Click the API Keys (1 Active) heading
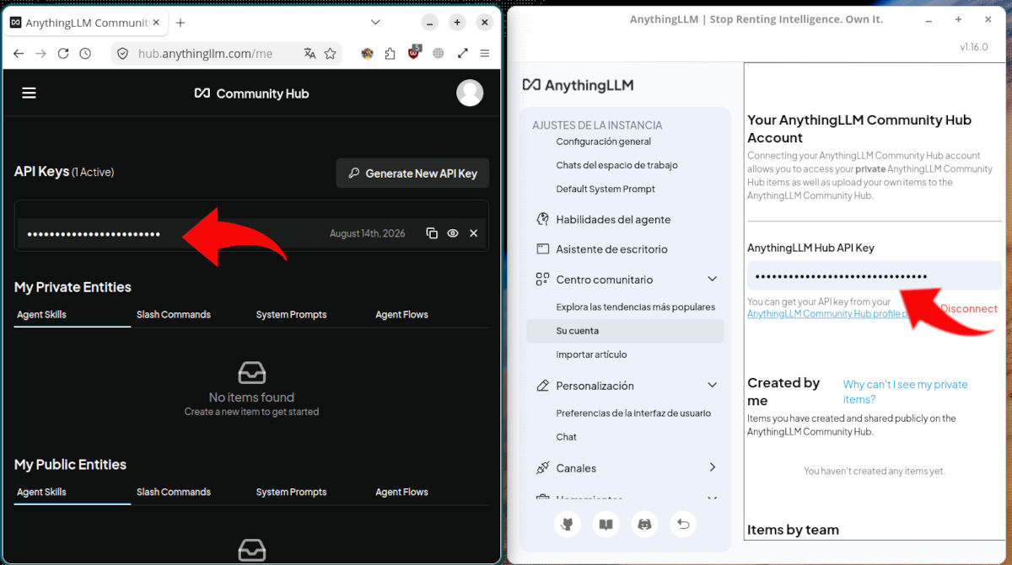This screenshot has height=565, width=1012. tap(64, 172)
